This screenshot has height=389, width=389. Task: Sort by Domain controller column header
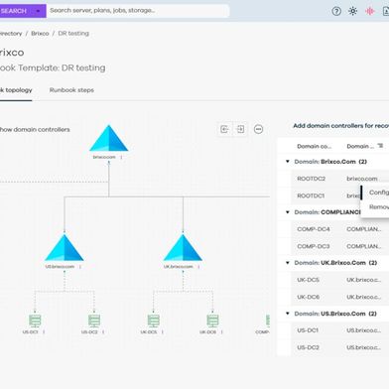314,146
